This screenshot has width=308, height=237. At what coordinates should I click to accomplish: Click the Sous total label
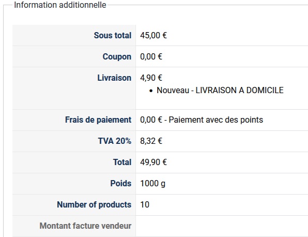112,35
